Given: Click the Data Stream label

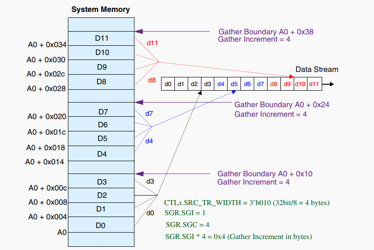Looking at the screenshot, I should 317,69.
